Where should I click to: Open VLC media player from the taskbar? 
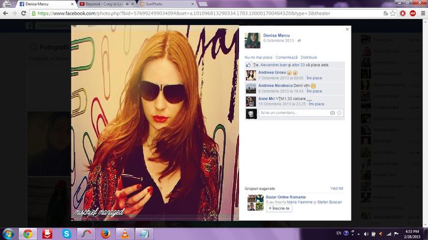(125, 234)
